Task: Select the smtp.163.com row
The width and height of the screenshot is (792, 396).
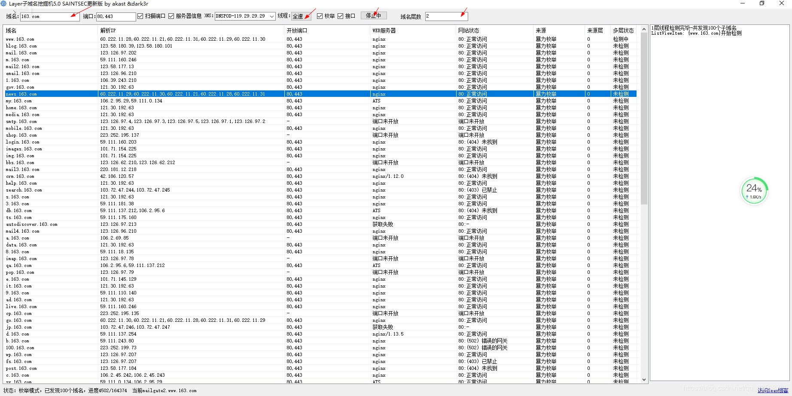Action: 320,121
